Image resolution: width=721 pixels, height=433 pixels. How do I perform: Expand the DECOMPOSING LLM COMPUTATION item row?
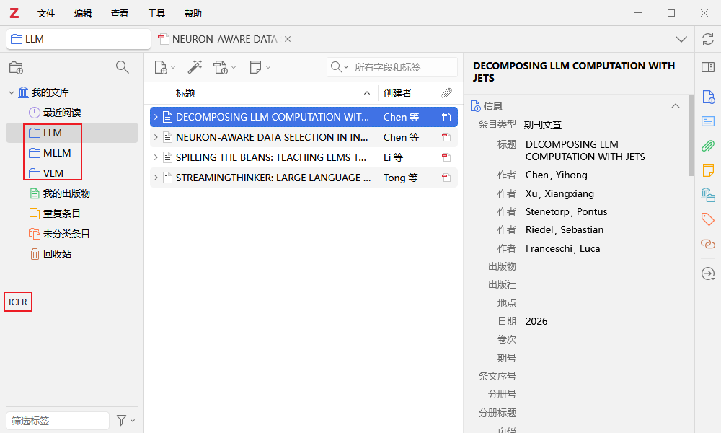pyautogui.click(x=156, y=117)
